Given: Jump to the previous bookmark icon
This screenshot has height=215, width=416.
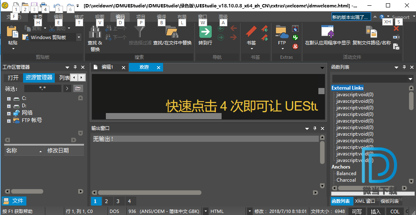Looking at the screenshot, I should 264,29.
